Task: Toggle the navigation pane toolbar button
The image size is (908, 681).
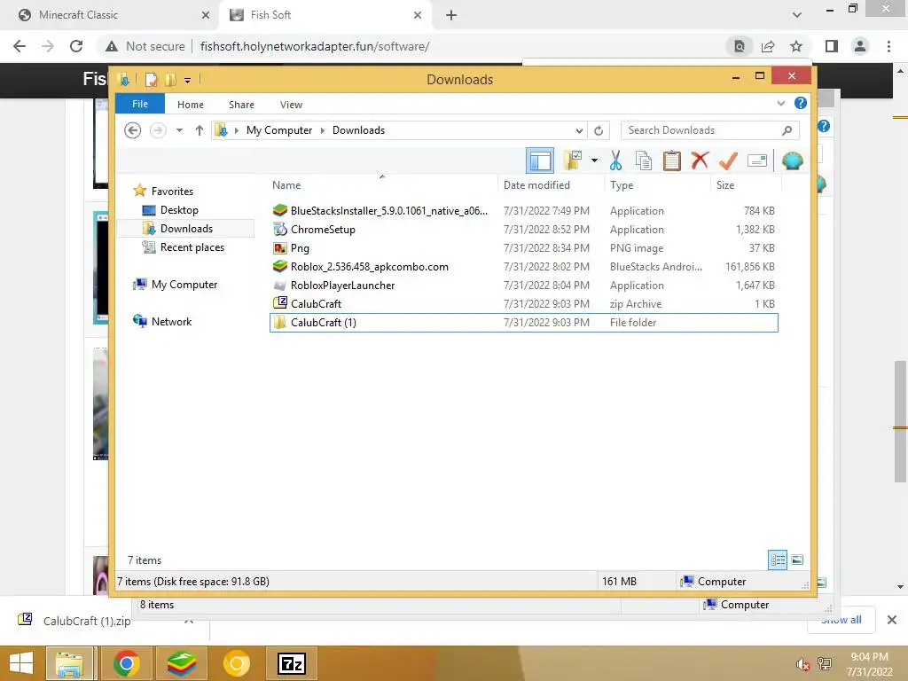Action: [540, 161]
